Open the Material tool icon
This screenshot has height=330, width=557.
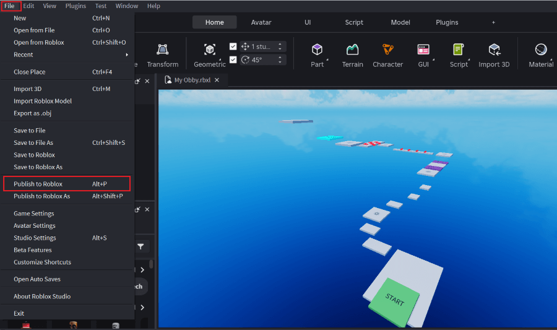[x=541, y=50]
